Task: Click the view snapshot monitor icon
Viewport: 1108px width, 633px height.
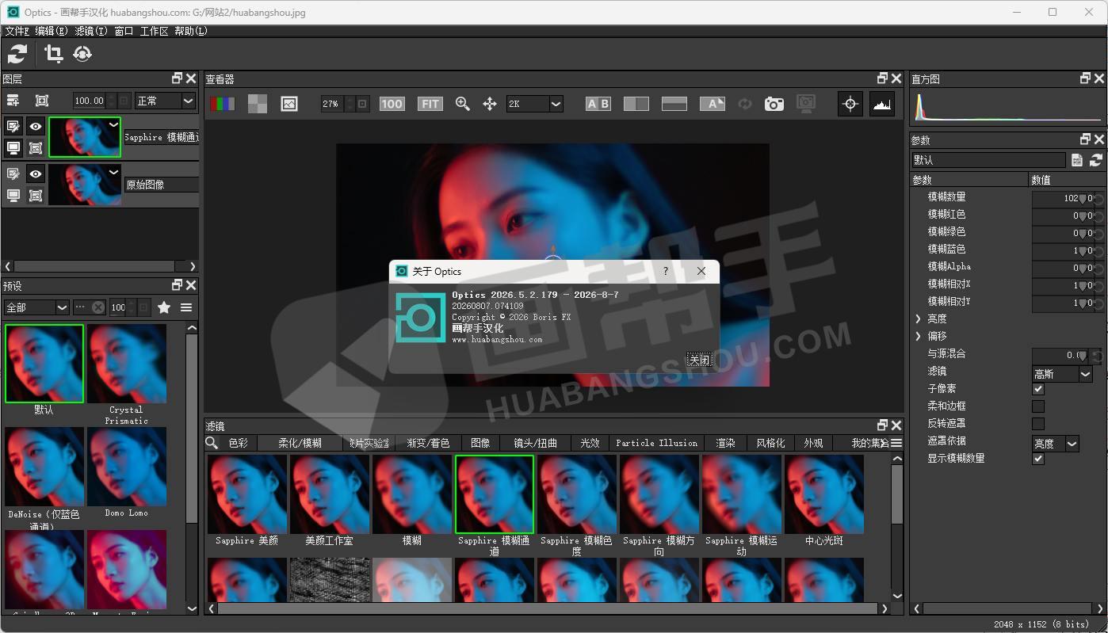Action: coord(806,104)
